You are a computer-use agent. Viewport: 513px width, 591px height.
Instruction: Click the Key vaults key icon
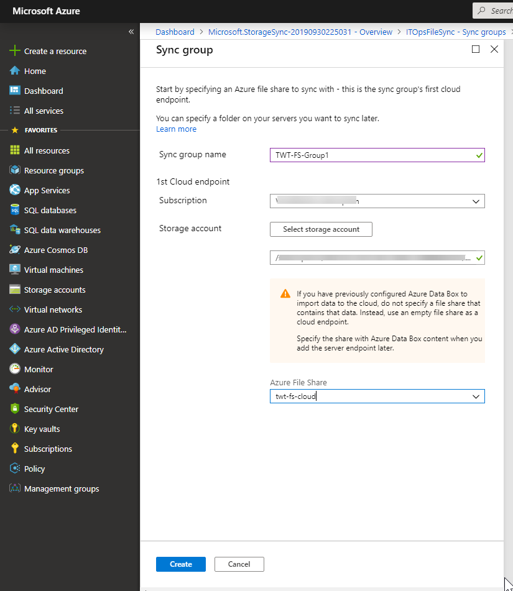tap(15, 429)
